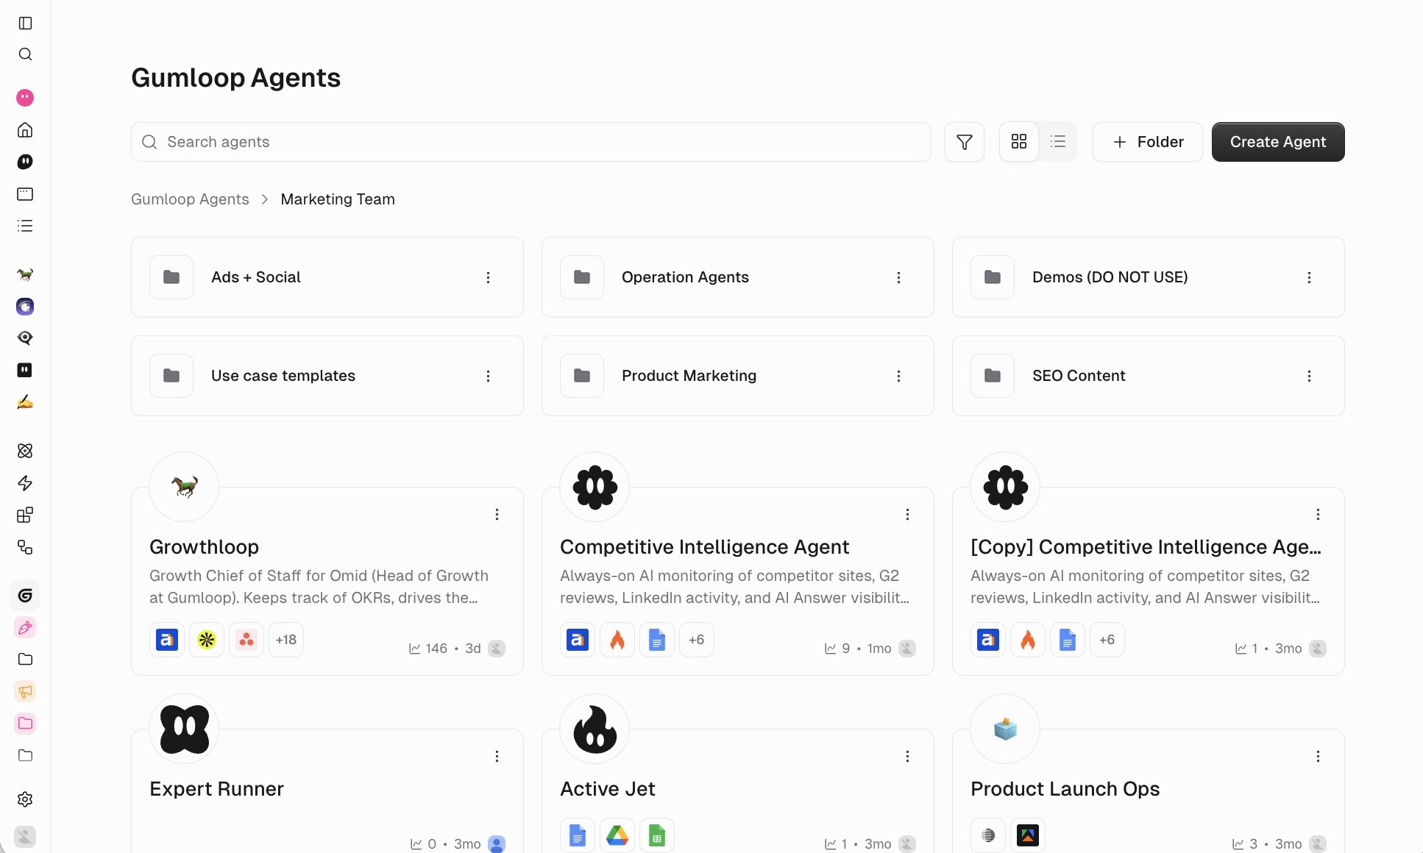Click the Active Jet flame avatar

[595, 729]
